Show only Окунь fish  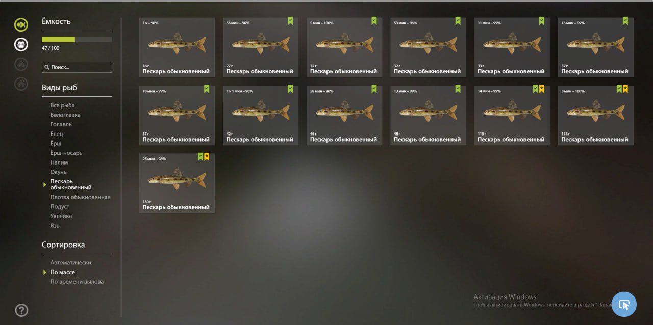58,172
